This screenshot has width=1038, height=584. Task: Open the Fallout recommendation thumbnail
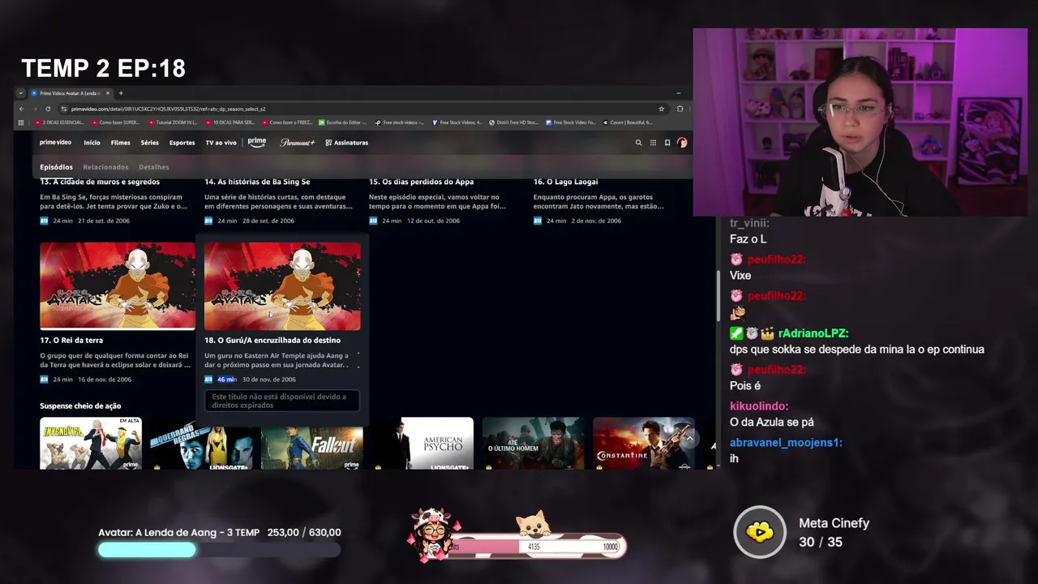[x=311, y=444]
